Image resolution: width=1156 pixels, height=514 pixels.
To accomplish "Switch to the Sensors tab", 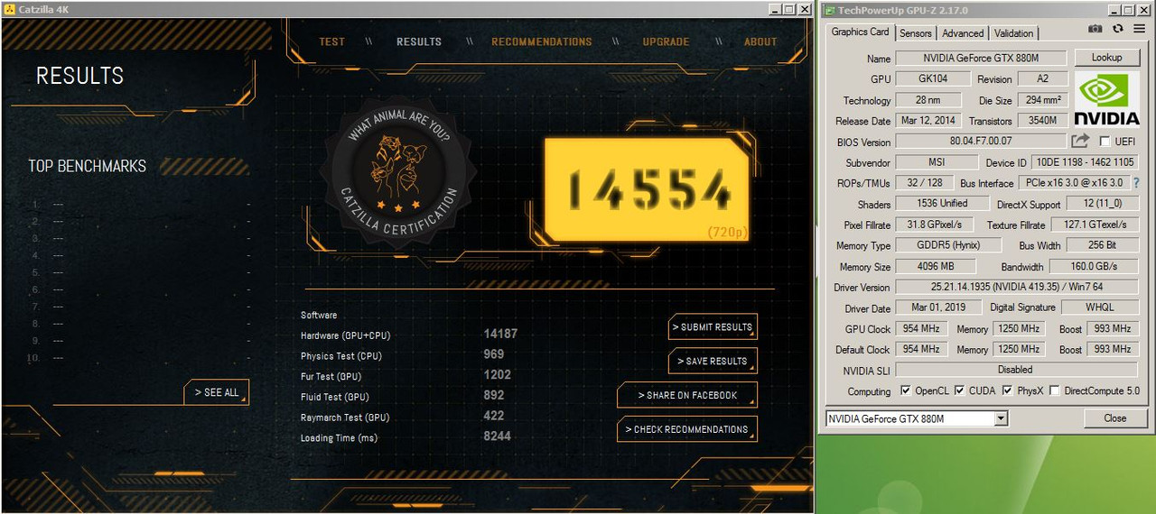I will tap(916, 33).
